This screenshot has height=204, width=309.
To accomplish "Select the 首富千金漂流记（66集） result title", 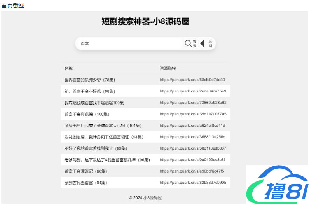I will (x=86, y=171).
